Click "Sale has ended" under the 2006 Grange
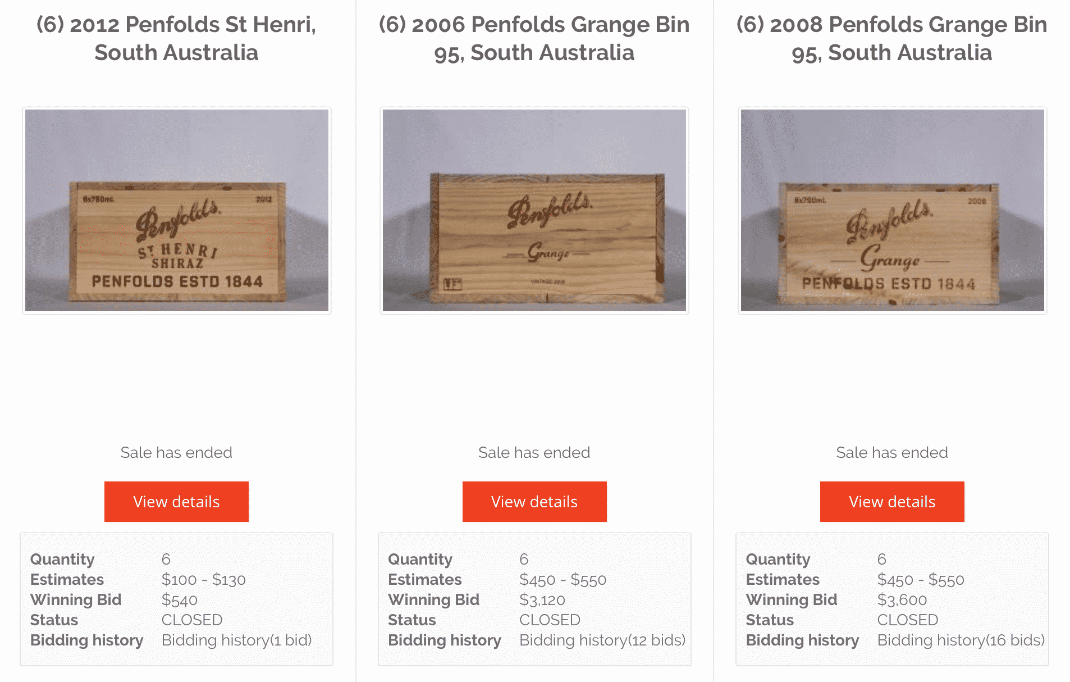The height and width of the screenshot is (682, 1070). click(x=534, y=453)
